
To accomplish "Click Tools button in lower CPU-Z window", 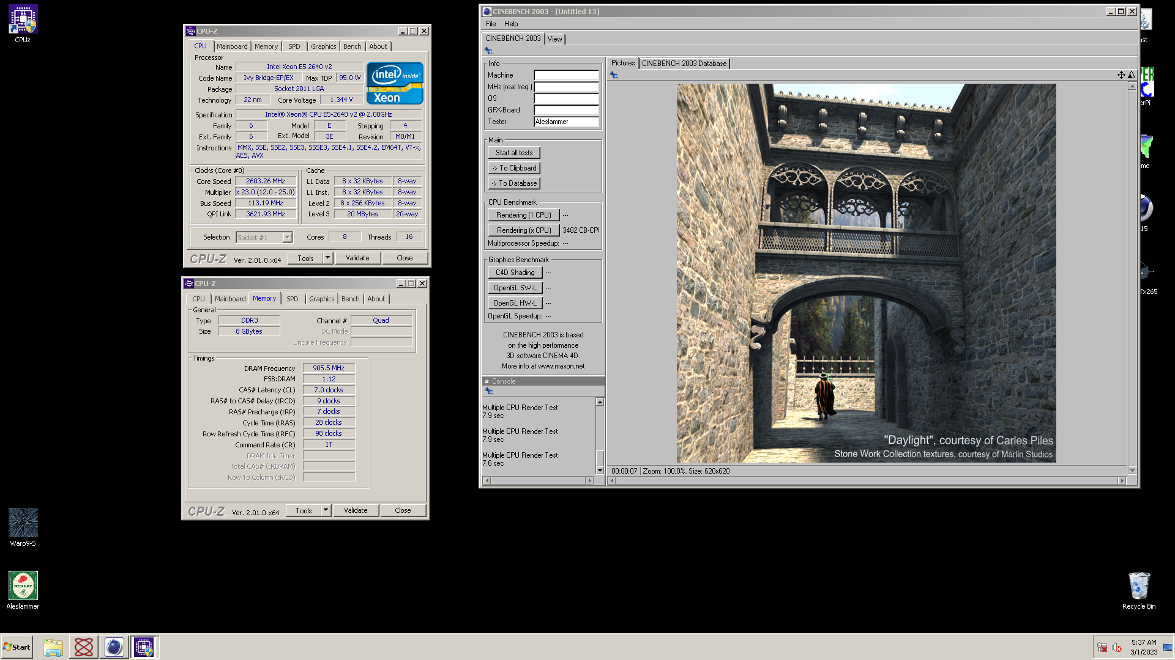I will pyautogui.click(x=304, y=510).
